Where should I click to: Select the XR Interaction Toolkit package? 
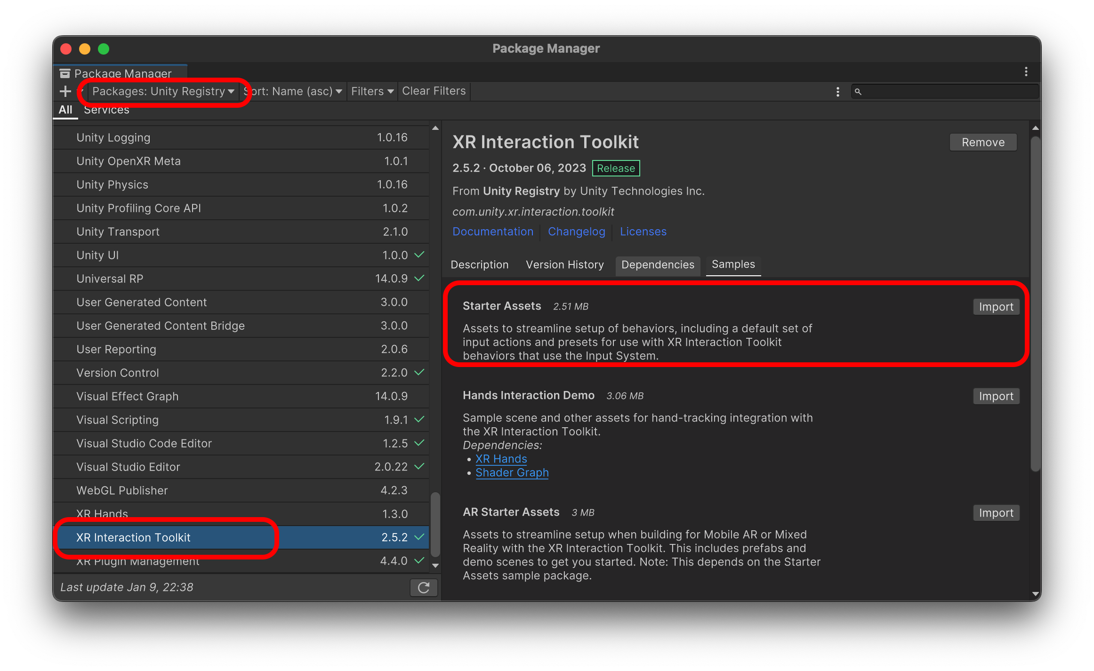(x=241, y=537)
